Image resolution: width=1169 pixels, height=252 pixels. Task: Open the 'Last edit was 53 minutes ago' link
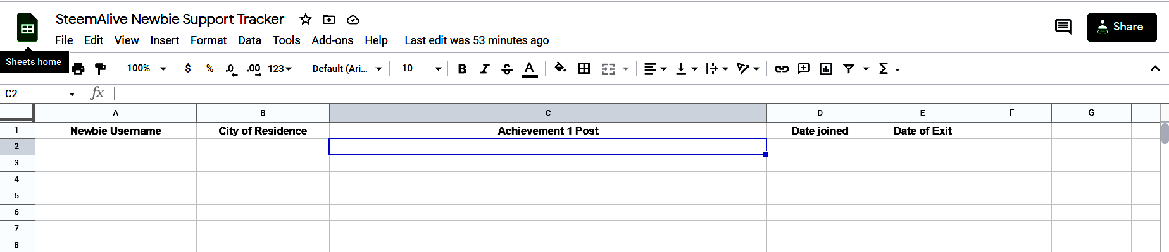477,40
